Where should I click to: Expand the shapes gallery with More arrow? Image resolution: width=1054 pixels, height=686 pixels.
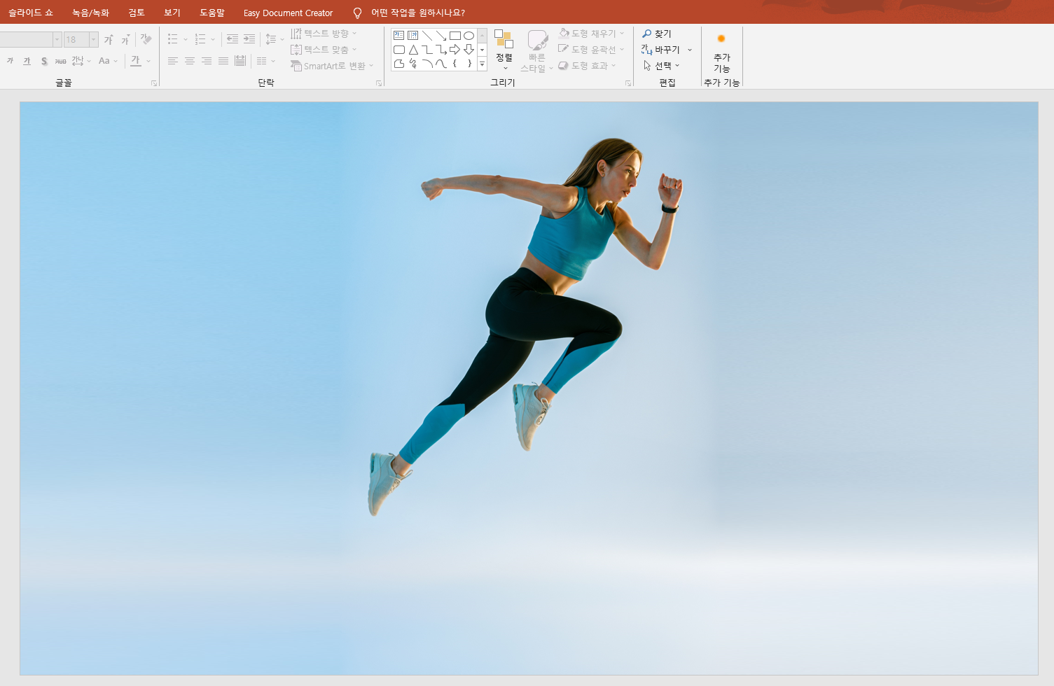482,64
